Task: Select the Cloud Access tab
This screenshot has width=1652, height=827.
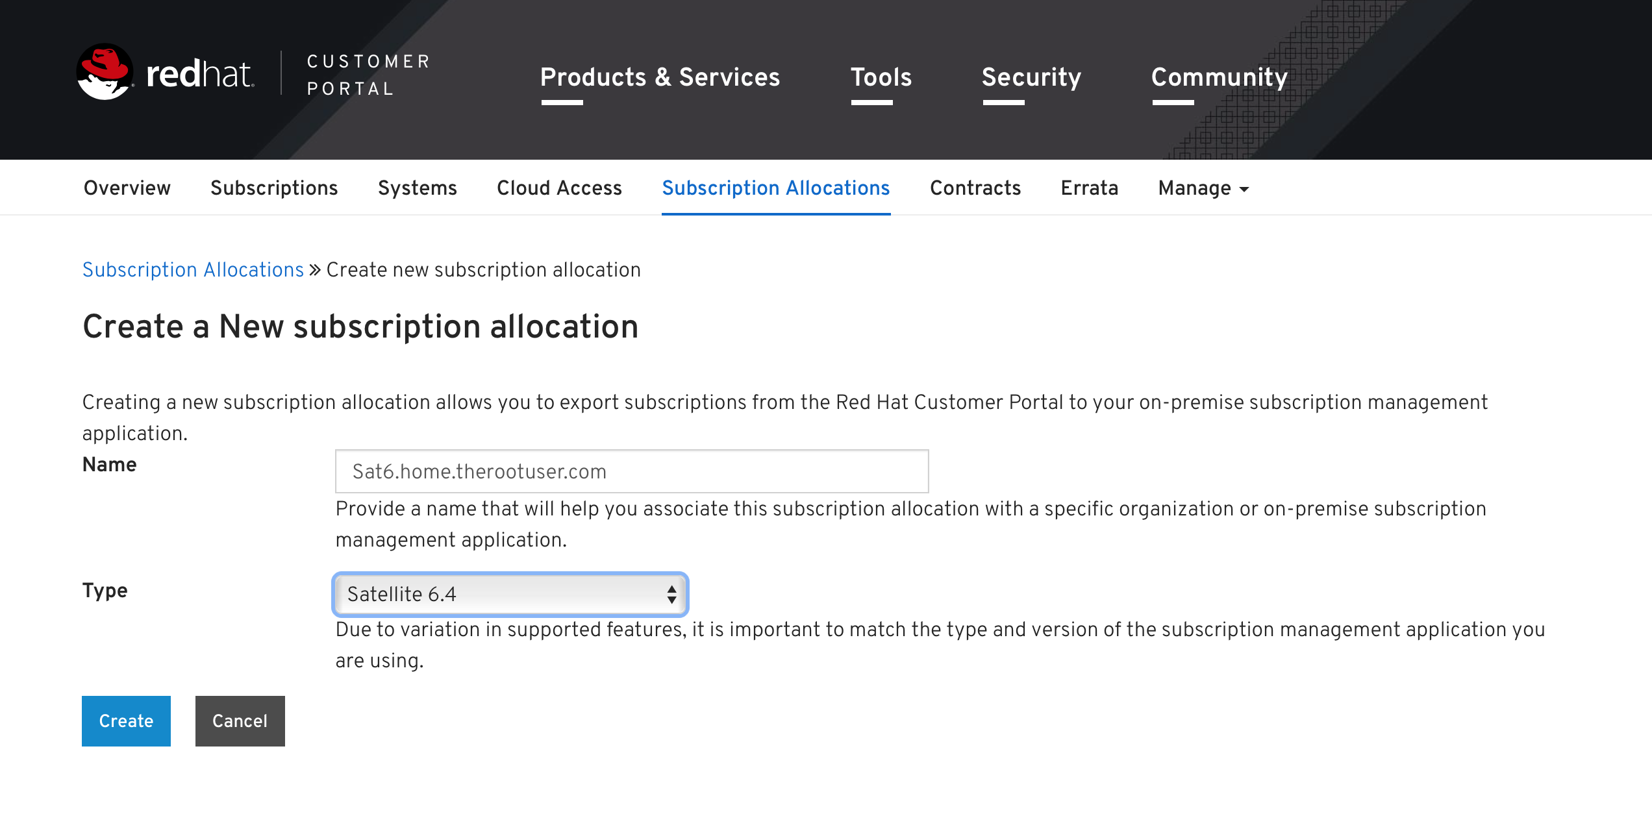Action: (x=559, y=188)
